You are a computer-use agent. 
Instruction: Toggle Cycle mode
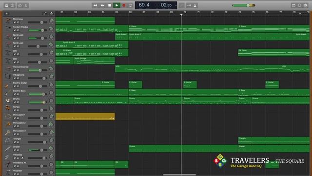(130, 5)
